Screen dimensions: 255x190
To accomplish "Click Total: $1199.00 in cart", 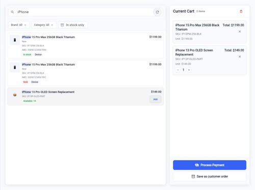I will tap(233, 25).
